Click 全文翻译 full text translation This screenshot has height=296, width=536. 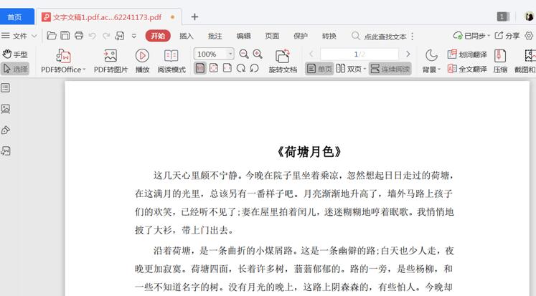[467, 69]
